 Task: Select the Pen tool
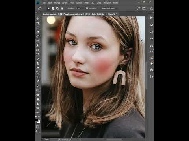38,81
